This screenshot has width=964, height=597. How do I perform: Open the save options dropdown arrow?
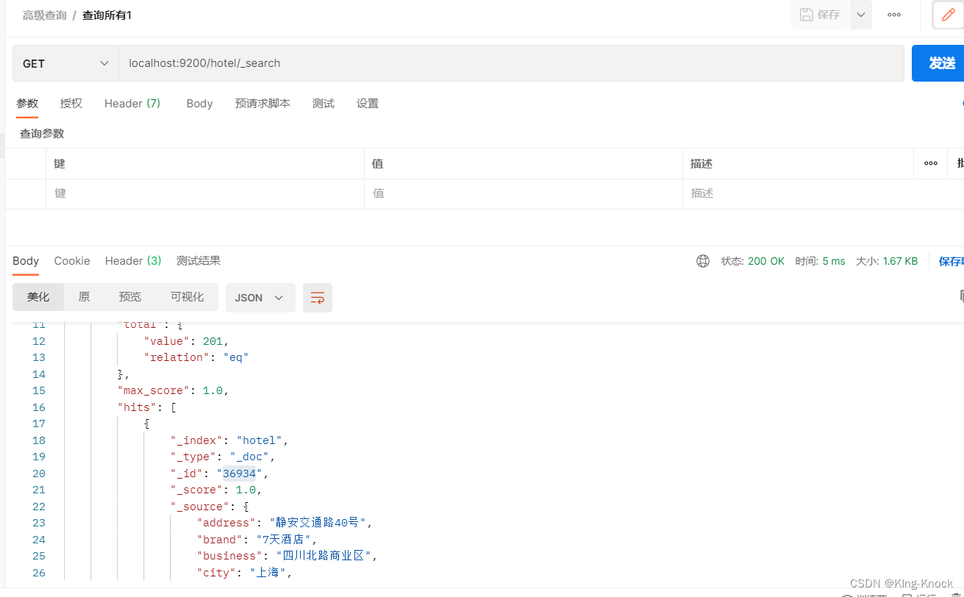point(861,15)
